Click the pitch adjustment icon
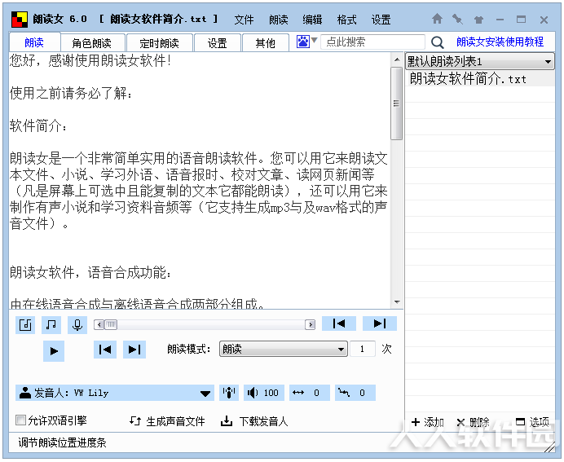564x462 pixels. pos(344,393)
